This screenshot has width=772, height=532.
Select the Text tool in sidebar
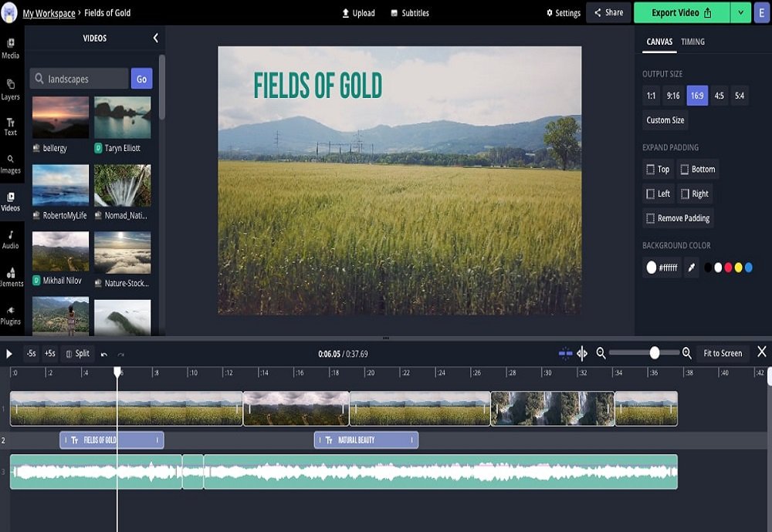pyautogui.click(x=10, y=126)
